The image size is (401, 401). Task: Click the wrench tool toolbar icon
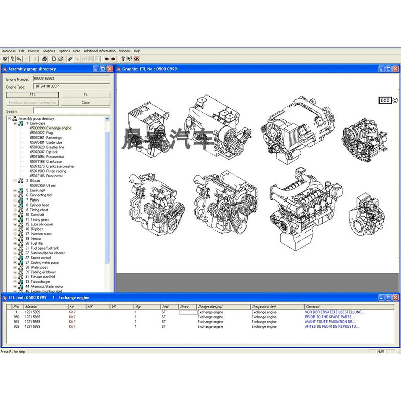(x=19, y=59)
